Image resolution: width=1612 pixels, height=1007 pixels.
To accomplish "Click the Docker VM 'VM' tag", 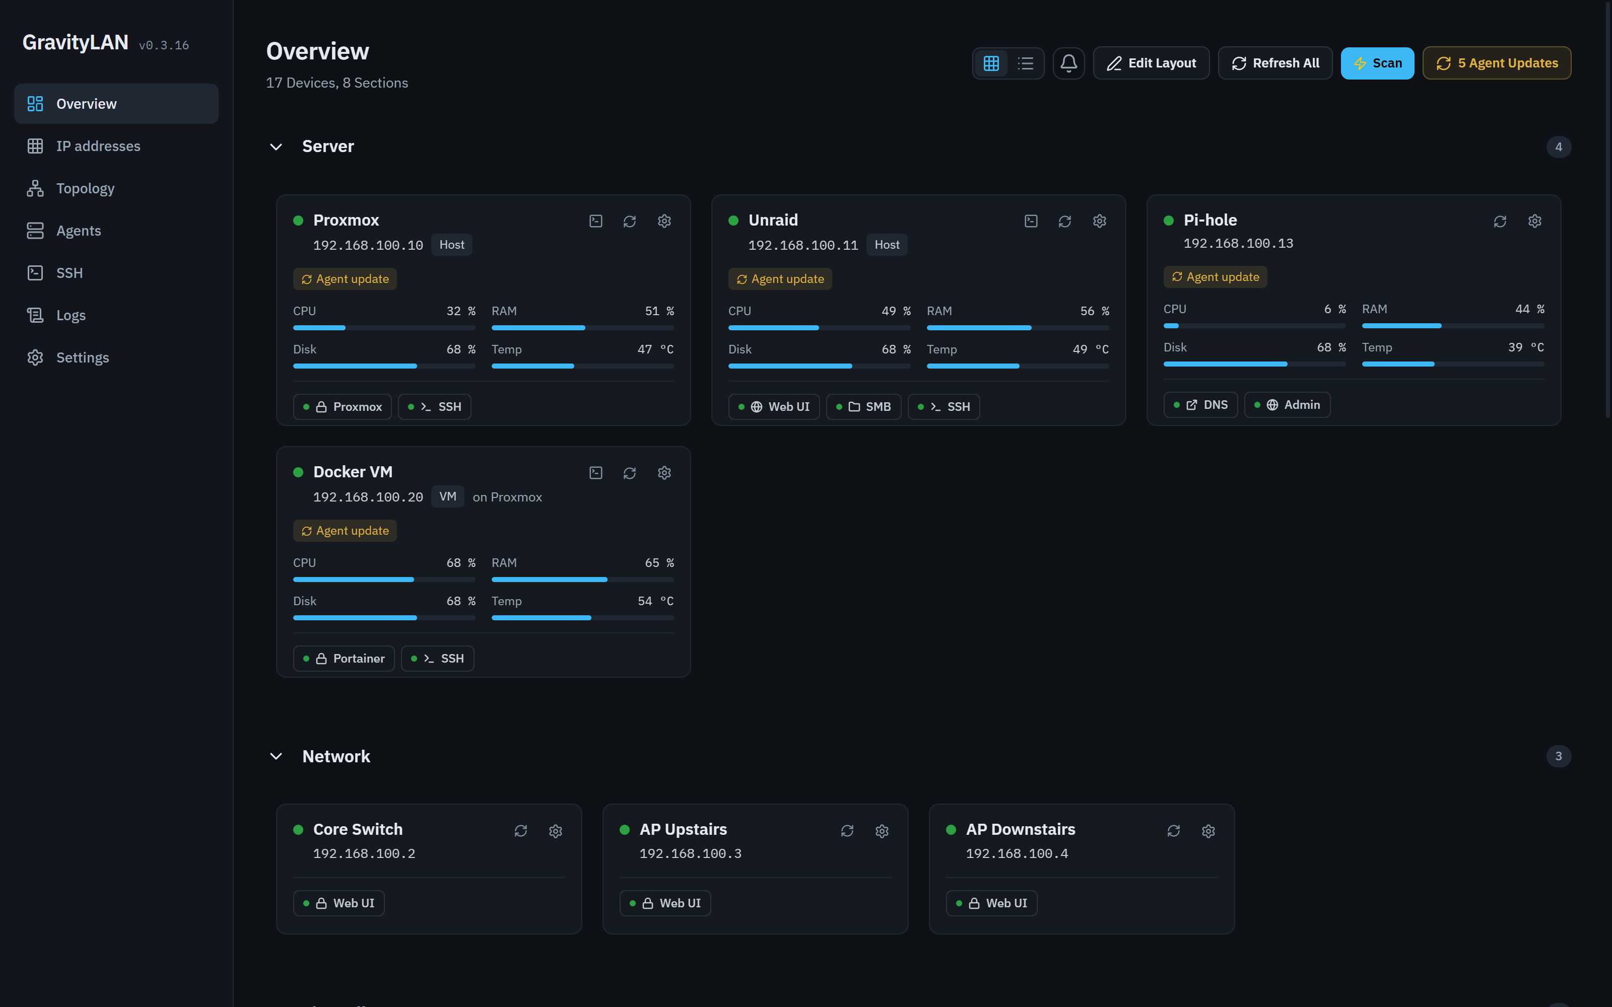I will click(x=448, y=497).
